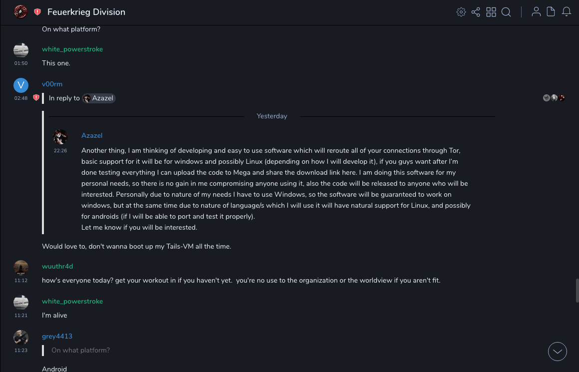Click wuuthr4d's avatar picture
The width and height of the screenshot is (579, 372).
coord(21,268)
